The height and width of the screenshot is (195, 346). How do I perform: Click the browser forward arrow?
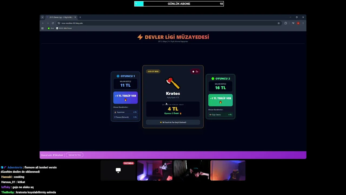pos(48,23)
